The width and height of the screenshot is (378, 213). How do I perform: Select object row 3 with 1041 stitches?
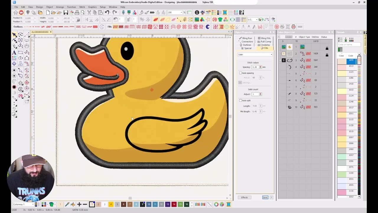[305, 60]
